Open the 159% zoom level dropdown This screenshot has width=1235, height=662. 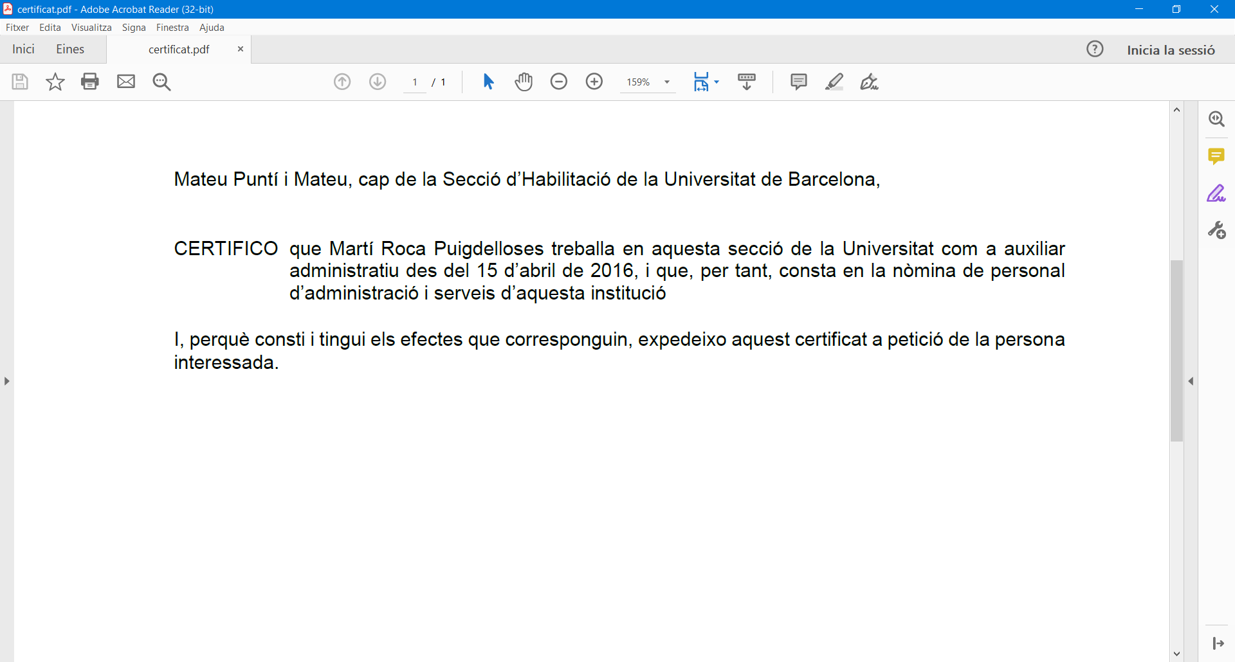pos(667,82)
